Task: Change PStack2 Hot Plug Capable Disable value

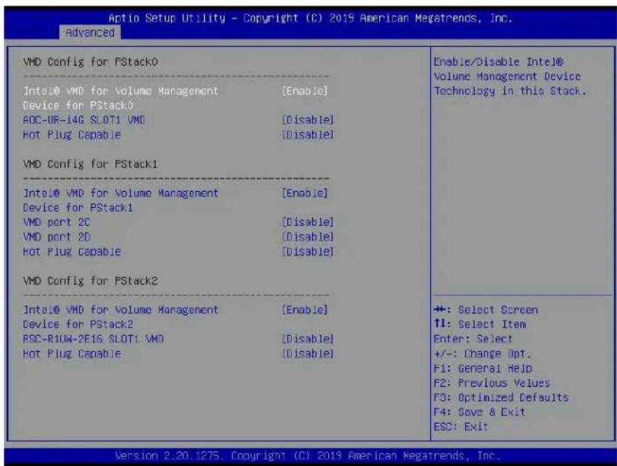Action: [307, 353]
